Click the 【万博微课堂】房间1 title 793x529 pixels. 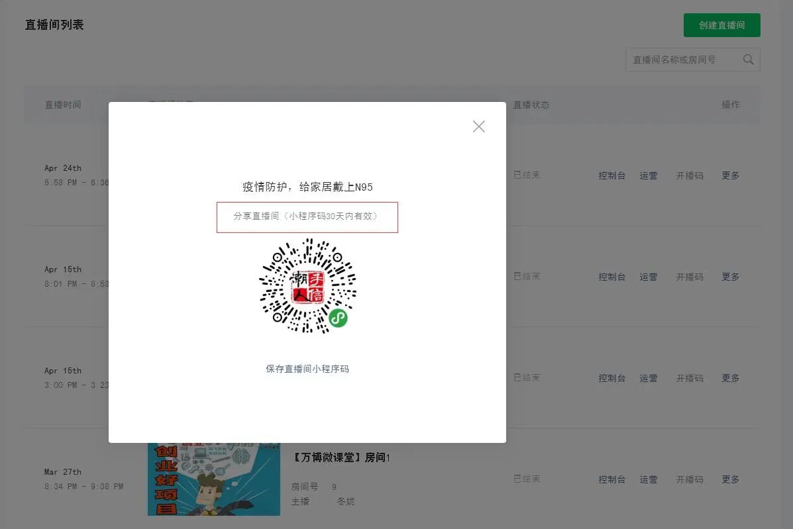click(x=341, y=457)
